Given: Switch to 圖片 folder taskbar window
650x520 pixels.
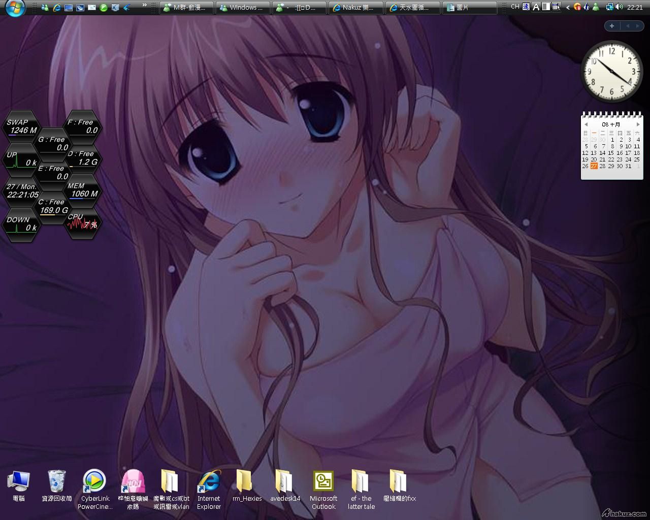Looking at the screenshot, I should pos(469,8).
